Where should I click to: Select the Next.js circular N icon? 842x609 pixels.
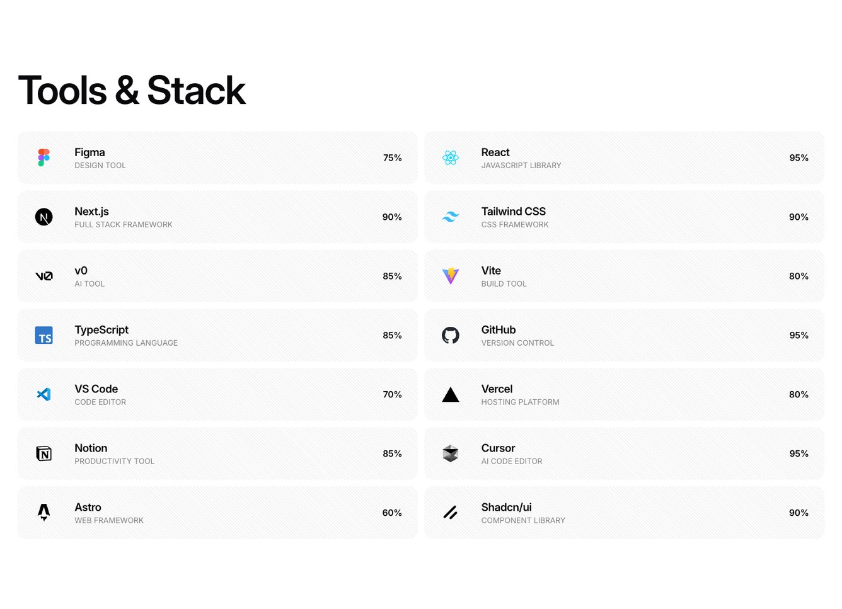(x=43, y=217)
